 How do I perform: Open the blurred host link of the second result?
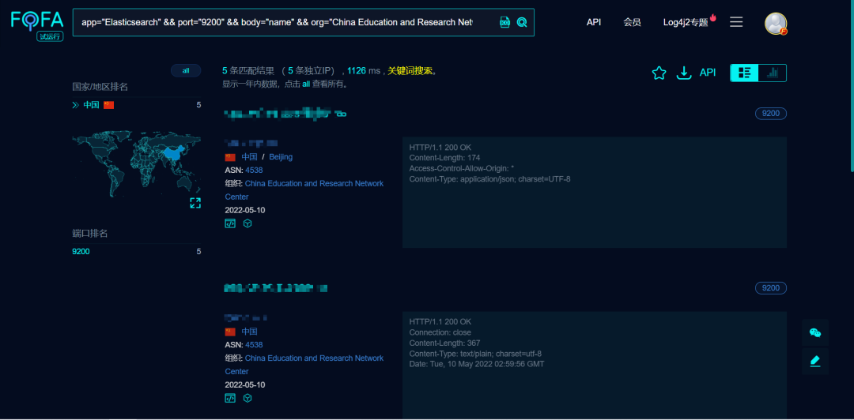click(x=276, y=288)
